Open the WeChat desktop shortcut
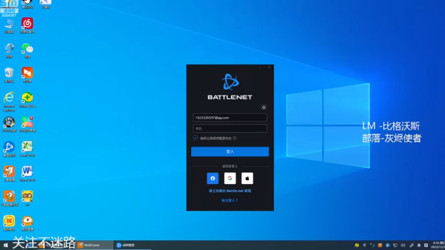Viewport: 445px width, 250px height. pyautogui.click(x=27, y=51)
